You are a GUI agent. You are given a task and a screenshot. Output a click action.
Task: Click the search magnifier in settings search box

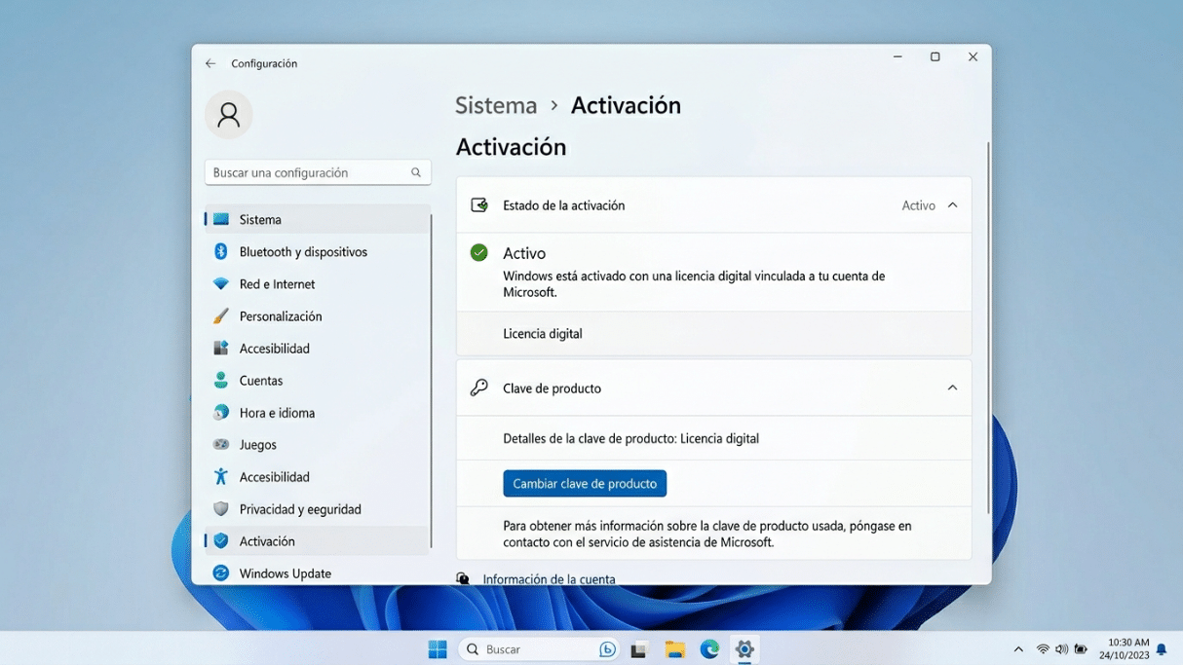(416, 172)
